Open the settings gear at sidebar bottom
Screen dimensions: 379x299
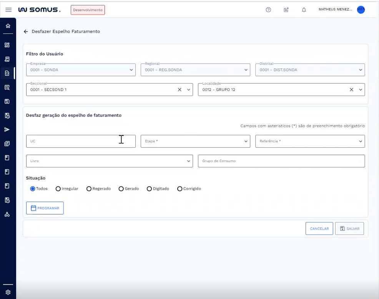(7, 292)
